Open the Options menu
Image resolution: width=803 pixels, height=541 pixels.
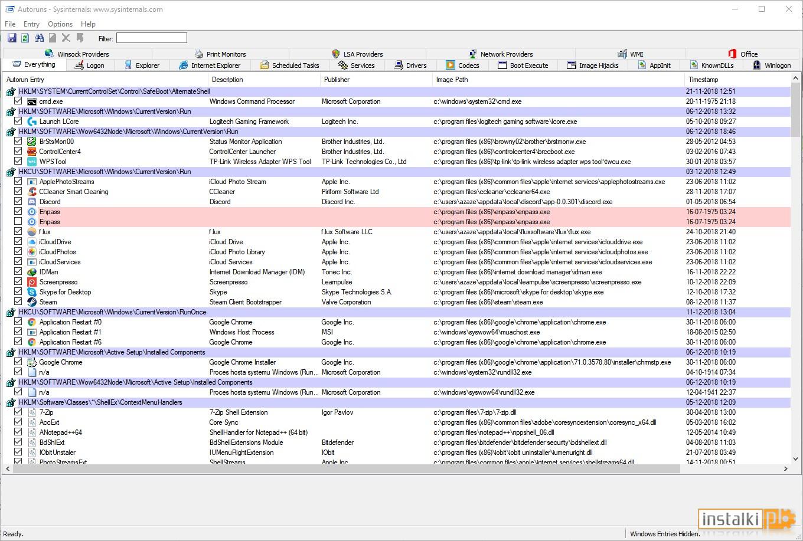(60, 24)
